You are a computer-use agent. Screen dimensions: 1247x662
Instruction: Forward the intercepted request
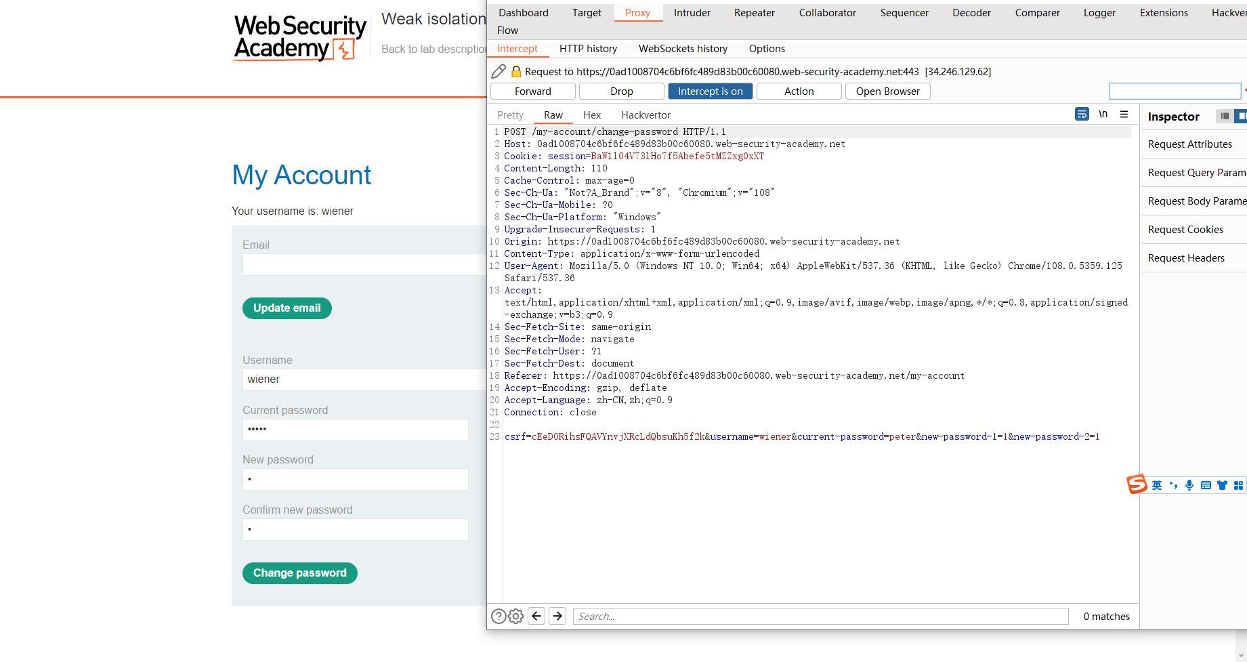click(532, 91)
